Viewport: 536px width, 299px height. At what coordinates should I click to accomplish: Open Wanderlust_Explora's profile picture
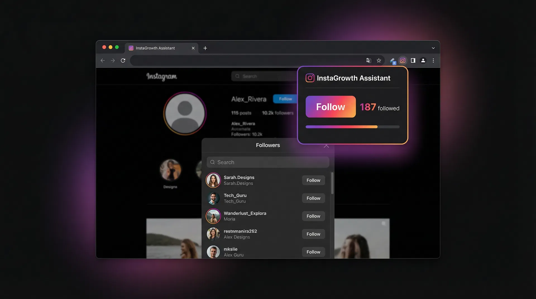tap(213, 216)
